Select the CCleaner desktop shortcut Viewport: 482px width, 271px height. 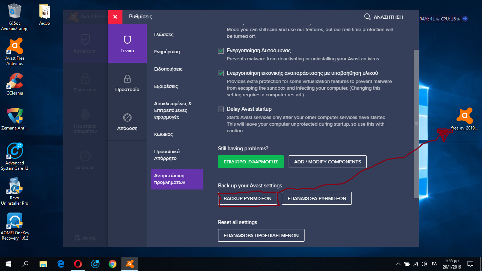(15, 84)
